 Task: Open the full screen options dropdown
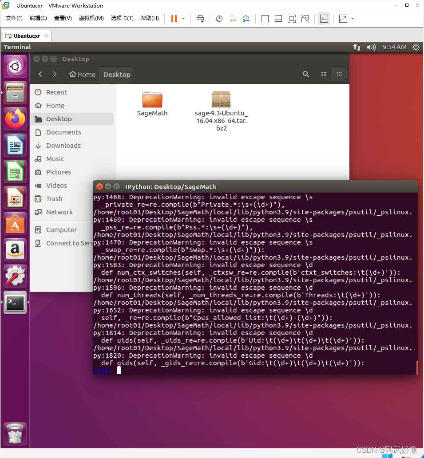click(352, 19)
